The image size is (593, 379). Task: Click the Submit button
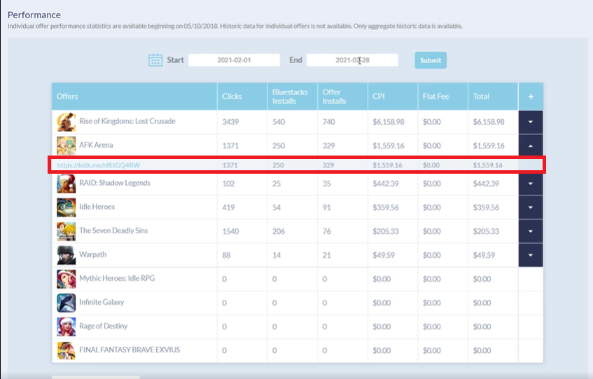pos(431,60)
